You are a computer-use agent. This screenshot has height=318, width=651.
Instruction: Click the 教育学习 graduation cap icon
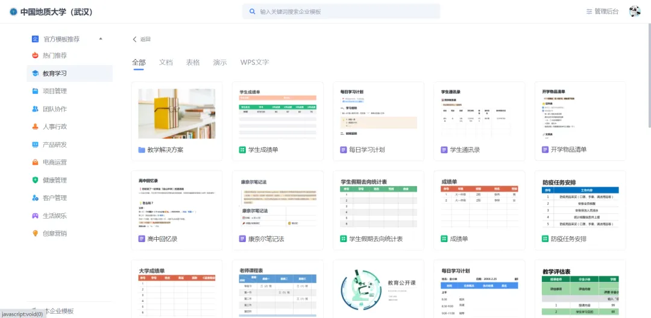(36, 73)
